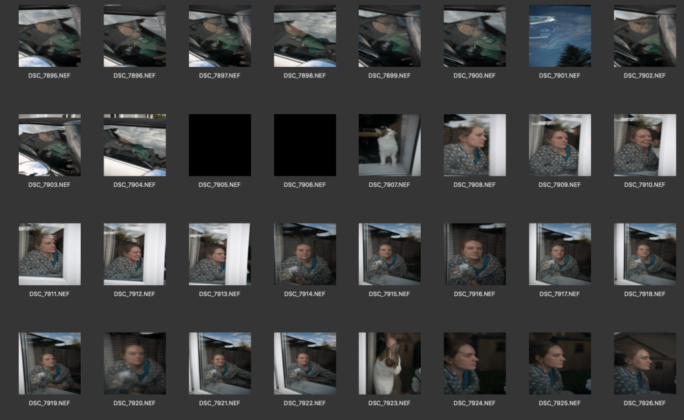
Task: Select the DSC_7895.NEF thumbnail
Action: [x=49, y=36]
